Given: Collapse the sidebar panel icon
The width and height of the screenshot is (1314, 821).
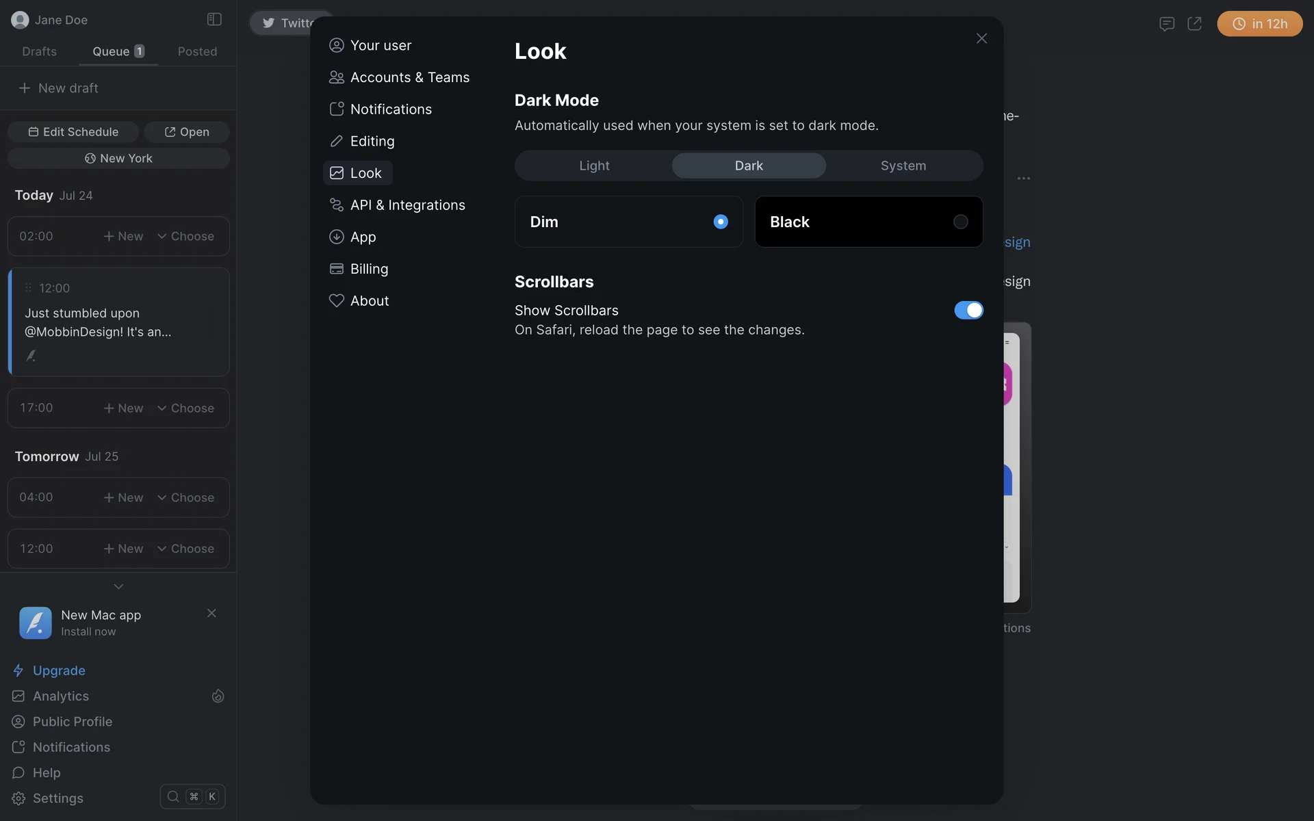Looking at the screenshot, I should coord(214,19).
